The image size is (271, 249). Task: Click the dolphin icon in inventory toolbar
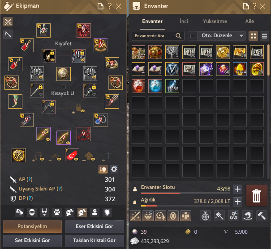pos(247,216)
